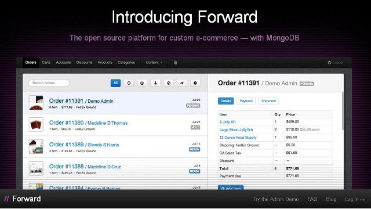
Task: Open the Discounts tab
Action: click(x=84, y=63)
